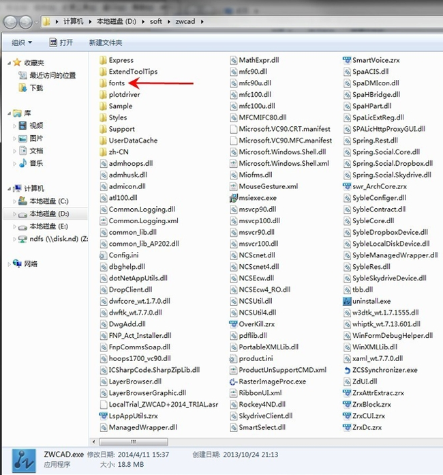Open dropdown arrow after soft in address bar

pos(169,22)
